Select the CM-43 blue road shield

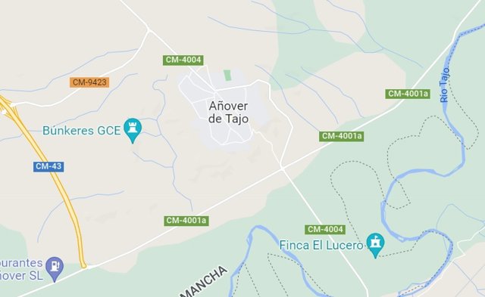(48, 166)
